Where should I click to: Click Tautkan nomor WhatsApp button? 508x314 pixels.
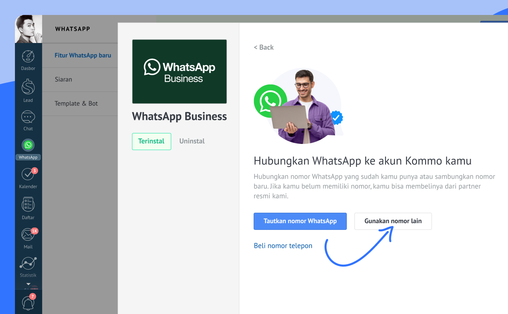click(300, 221)
